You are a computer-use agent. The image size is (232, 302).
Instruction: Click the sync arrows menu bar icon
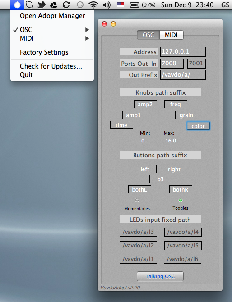coord(66,5)
